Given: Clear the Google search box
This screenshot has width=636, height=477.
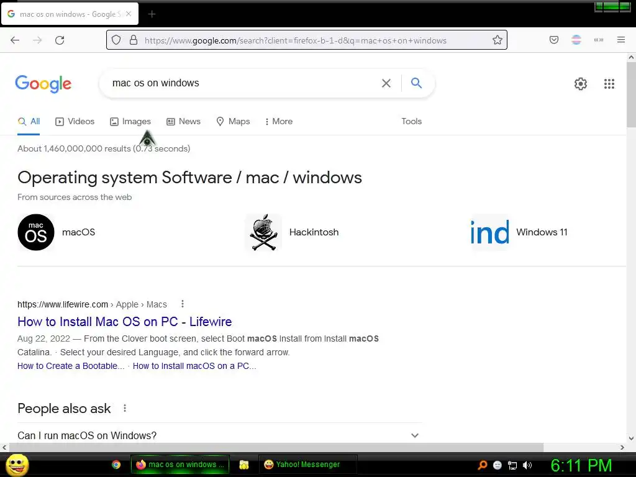Looking at the screenshot, I should click(x=386, y=83).
